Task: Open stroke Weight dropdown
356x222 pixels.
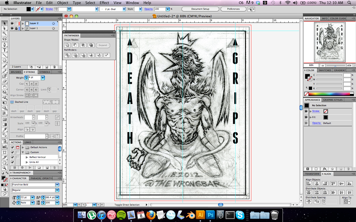Action: pyautogui.click(x=43, y=78)
